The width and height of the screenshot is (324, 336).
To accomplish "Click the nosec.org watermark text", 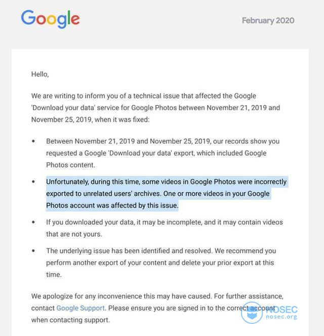I will 281,316.
